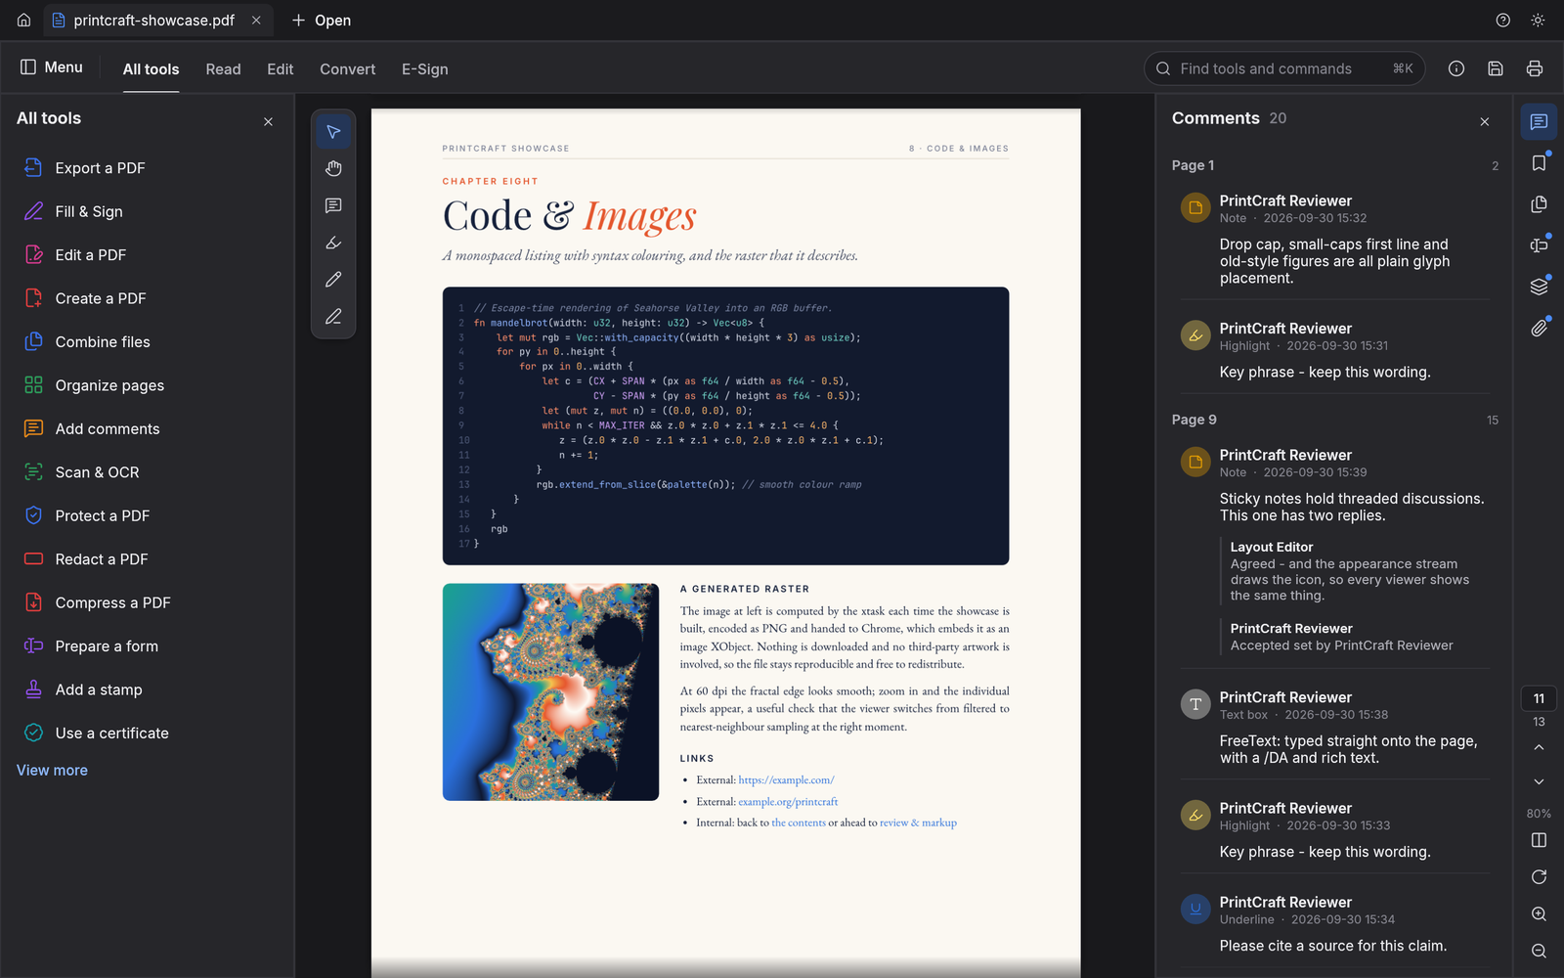Zoom in with the magnifier plus icon
This screenshot has width=1564, height=978.
[x=1539, y=914]
